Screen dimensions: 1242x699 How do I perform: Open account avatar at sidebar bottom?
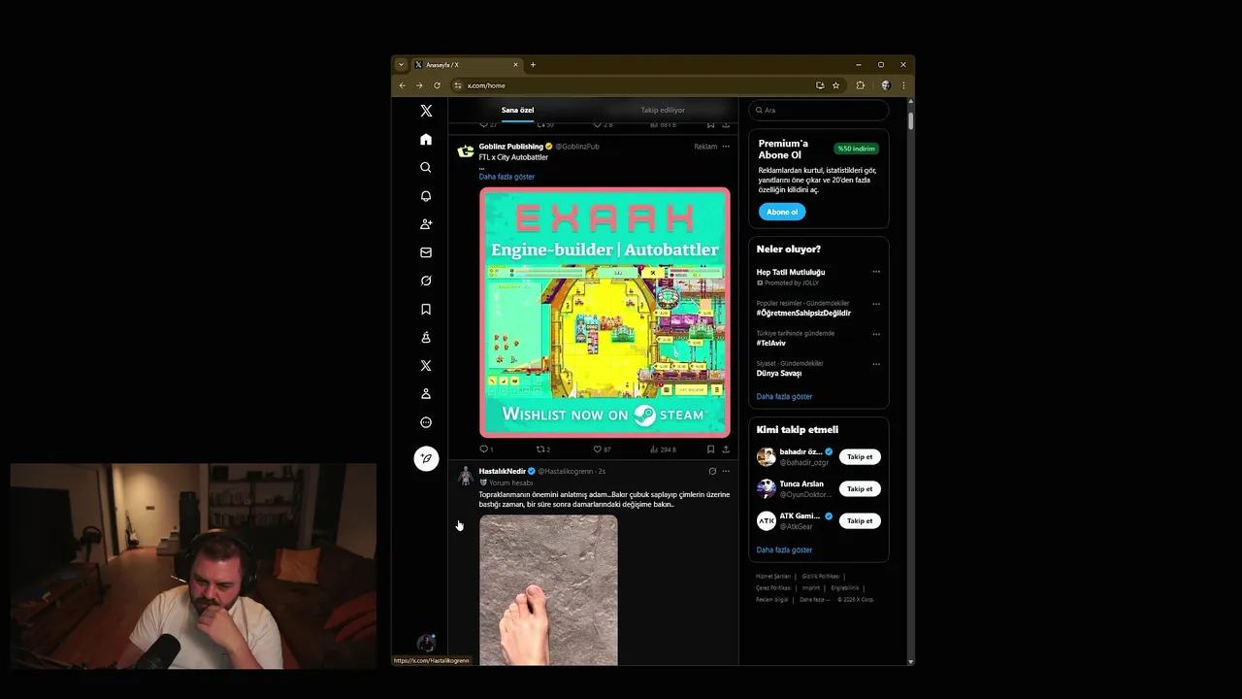point(426,644)
